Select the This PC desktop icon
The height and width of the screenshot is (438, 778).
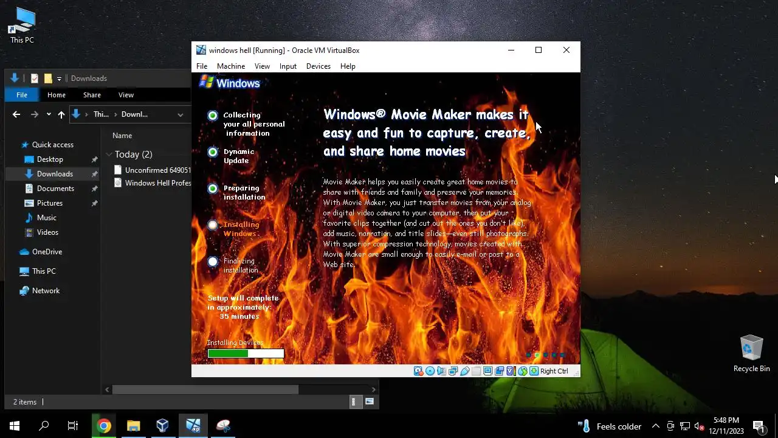tap(22, 26)
